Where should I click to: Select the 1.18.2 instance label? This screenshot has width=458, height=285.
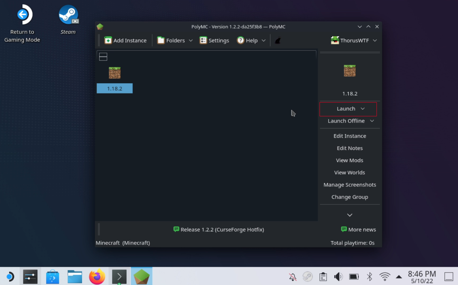click(115, 88)
